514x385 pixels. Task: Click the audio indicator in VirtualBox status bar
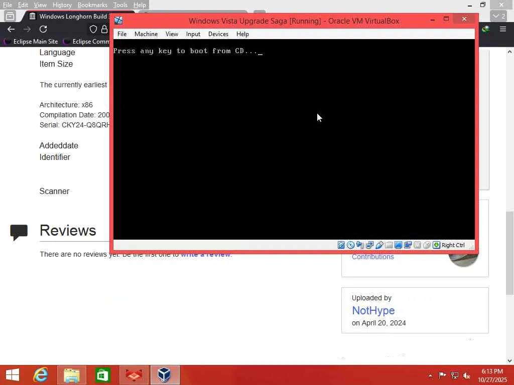click(x=360, y=245)
